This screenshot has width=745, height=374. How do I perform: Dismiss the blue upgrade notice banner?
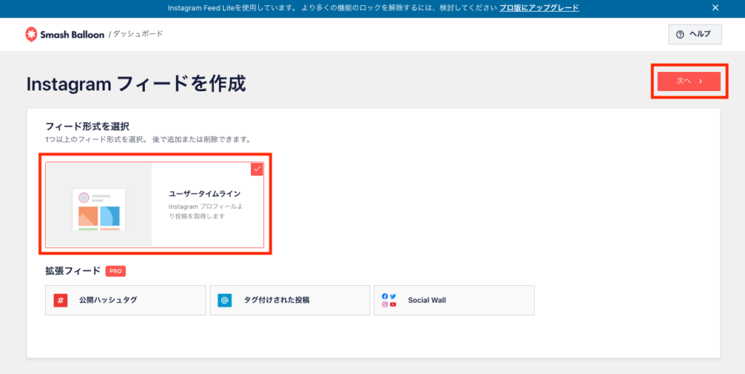[x=716, y=7]
